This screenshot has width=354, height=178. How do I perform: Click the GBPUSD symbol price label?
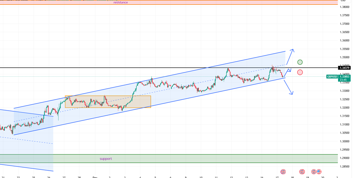(332, 76)
